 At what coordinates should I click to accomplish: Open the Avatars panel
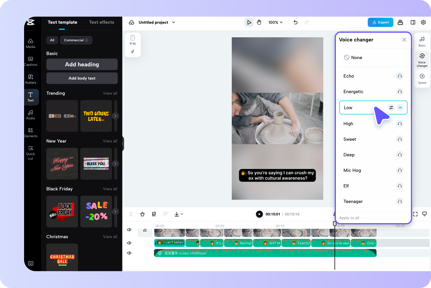tap(30, 79)
